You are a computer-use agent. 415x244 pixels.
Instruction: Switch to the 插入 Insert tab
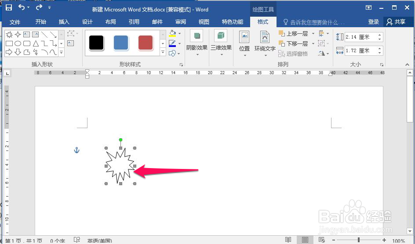coord(64,22)
